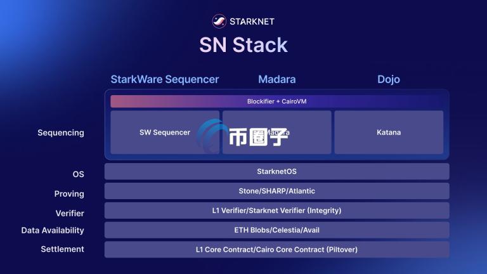This screenshot has height=274, width=487.
Task: Click the Starknet logo icon
Action: [219, 21]
